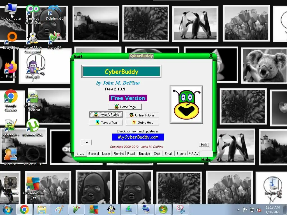
Task: Click the CyberBuddy character face image
Action: (x=186, y=105)
